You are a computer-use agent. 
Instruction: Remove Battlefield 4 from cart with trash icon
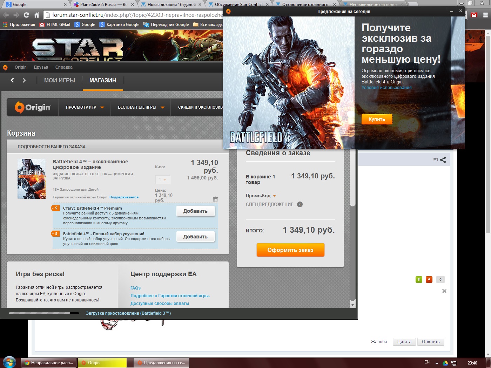pos(215,199)
